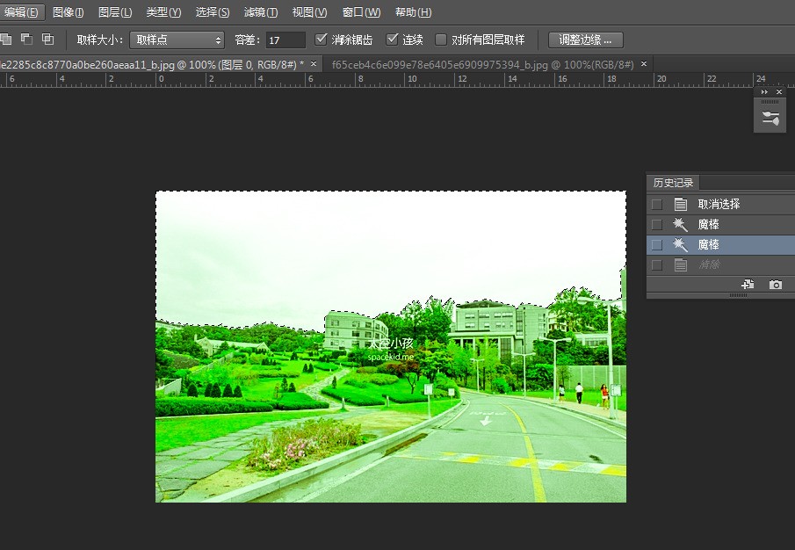Close the f65ceb4c6e099e78e document tab
795x550 pixels.
[644, 64]
